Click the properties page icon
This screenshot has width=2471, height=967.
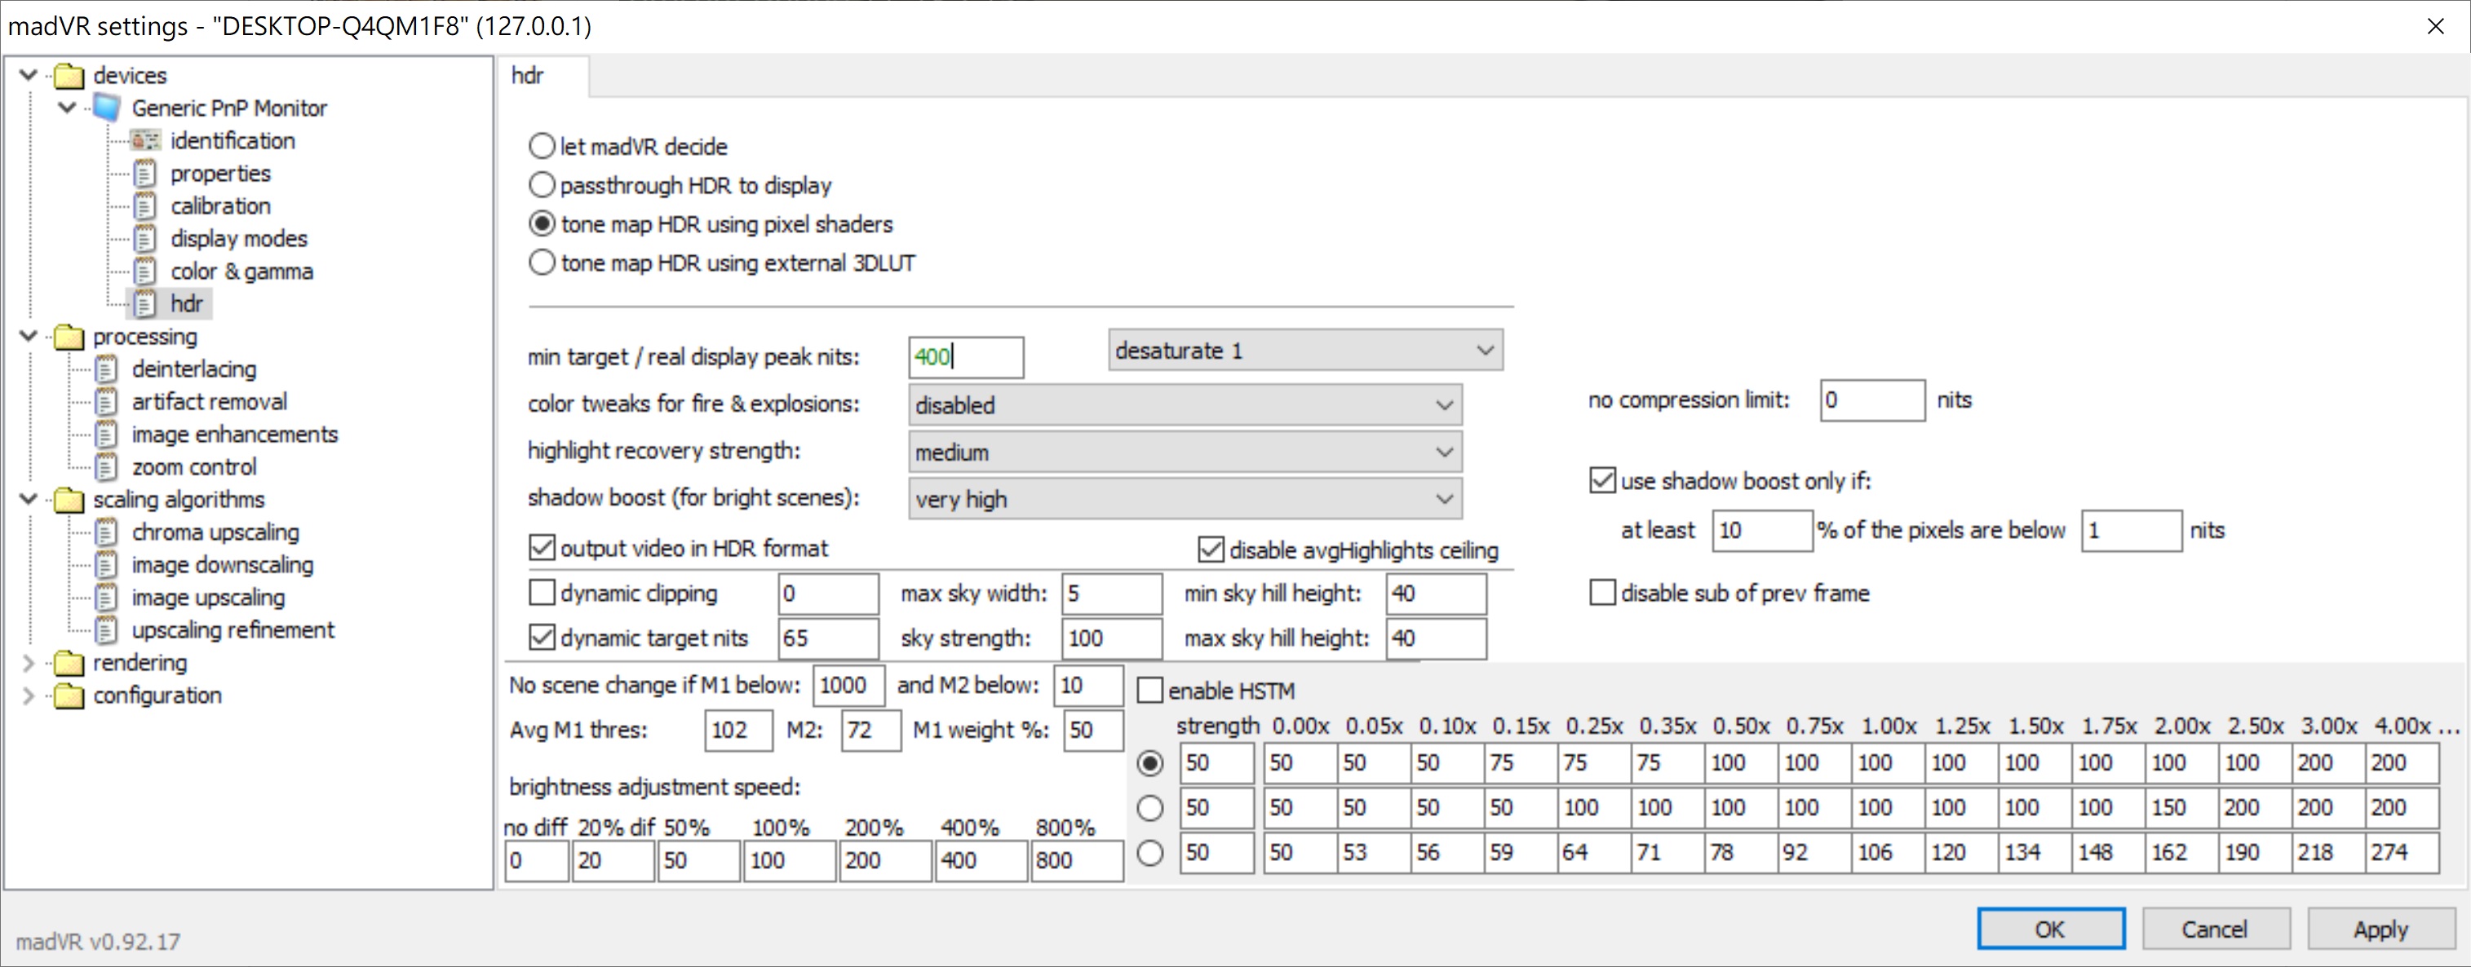pyautogui.click(x=145, y=174)
